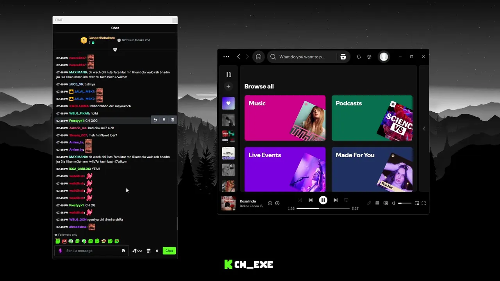Image resolution: width=500 pixels, height=281 pixels.
Task: Open Spotify three-dot menu
Action: coord(226,57)
